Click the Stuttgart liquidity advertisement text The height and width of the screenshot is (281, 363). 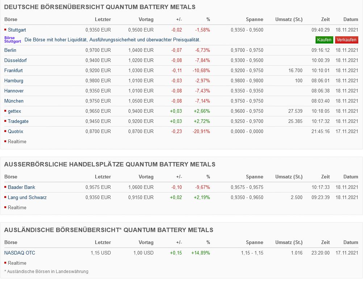tap(112, 40)
